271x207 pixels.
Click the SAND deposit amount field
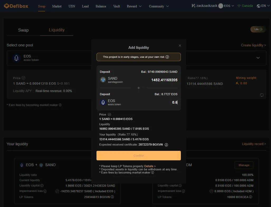164,80
